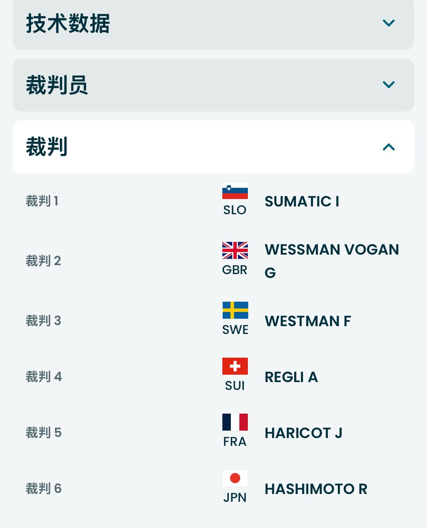Viewport: 427px width, 528px height.
Task: Open judge SUMATIC I details
Action: coord(302,202)
